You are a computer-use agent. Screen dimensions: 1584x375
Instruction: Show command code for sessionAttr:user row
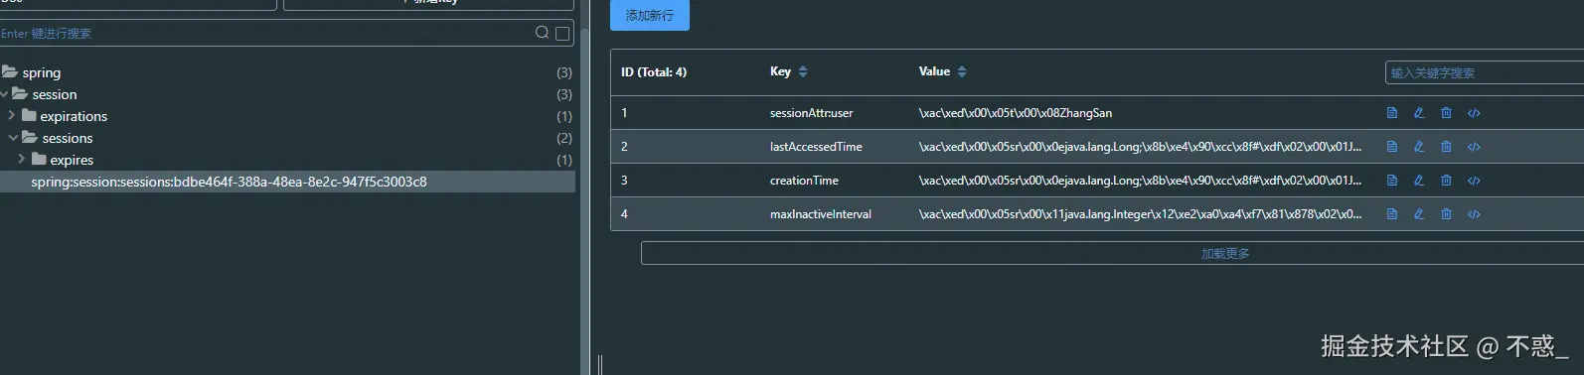1474,113
